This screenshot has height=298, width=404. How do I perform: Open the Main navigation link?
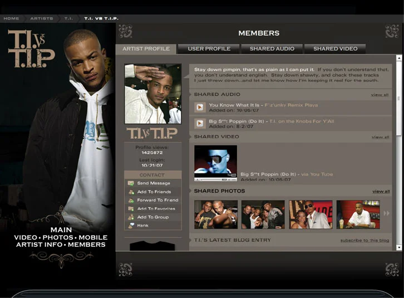click(61, 229)
